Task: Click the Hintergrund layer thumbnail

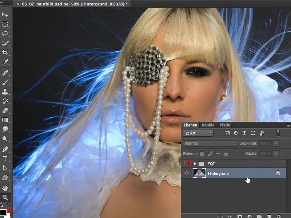Action: [199, 173]
